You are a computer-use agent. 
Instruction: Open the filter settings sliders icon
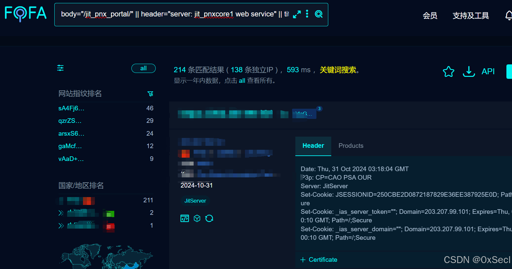click(x=61, y=68)
